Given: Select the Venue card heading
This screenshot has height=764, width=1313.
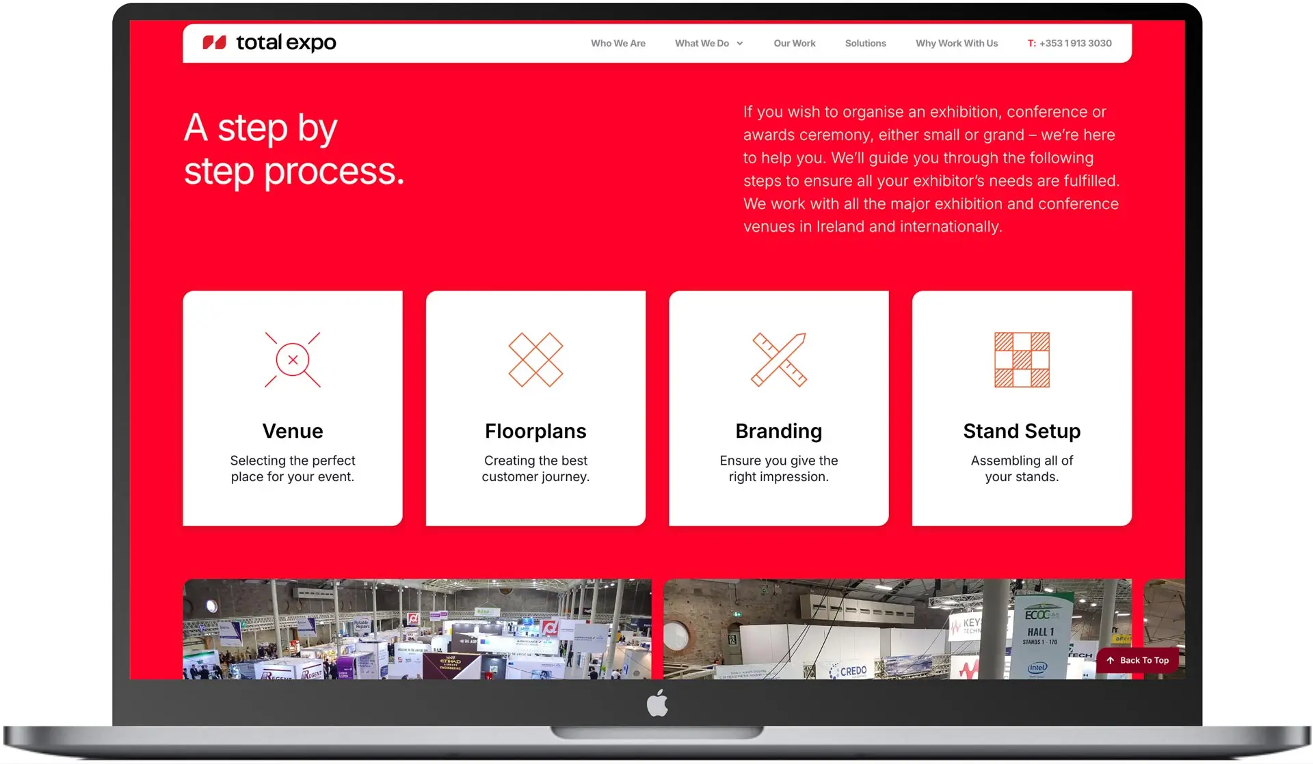Looking at the screenshot, I should point(293,431).
